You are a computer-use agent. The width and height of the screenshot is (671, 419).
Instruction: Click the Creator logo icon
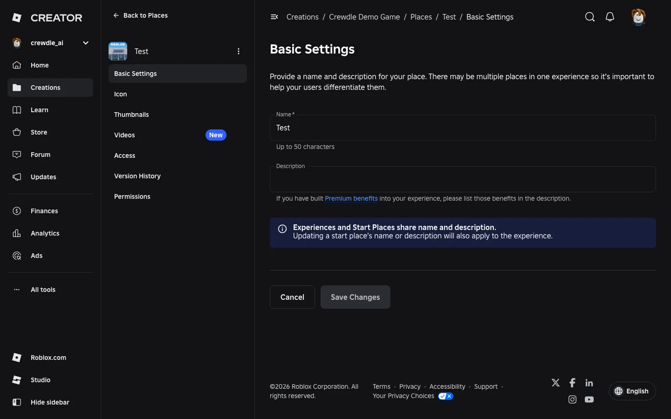(17, 18)
